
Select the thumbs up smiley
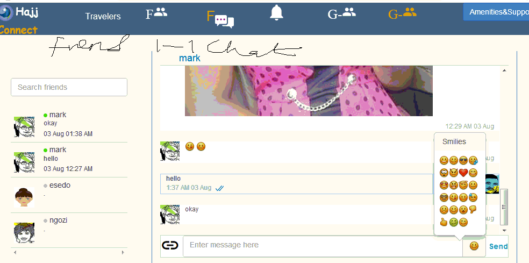[x=444, y=222]
